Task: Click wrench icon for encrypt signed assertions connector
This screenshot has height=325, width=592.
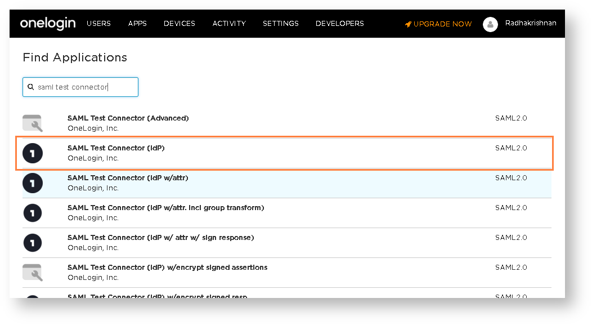Action: click(33, 272)
